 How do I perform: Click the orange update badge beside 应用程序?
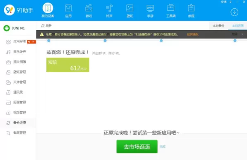[x=31, y=41]
